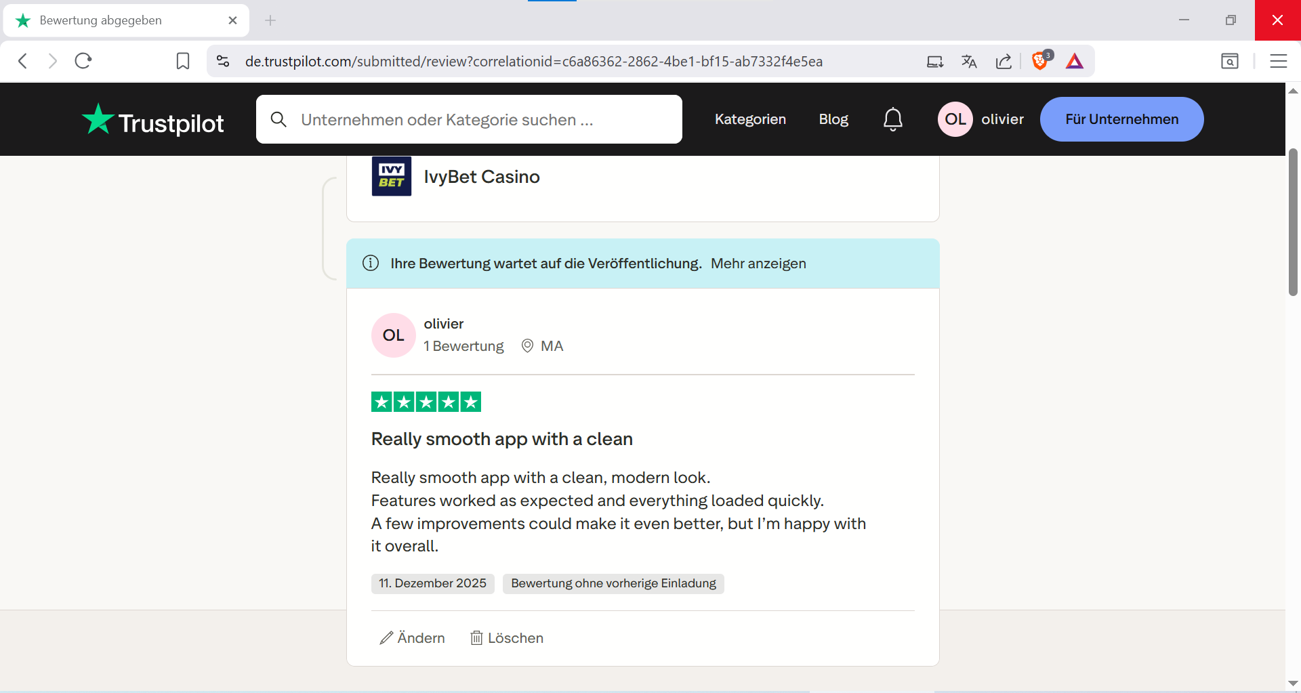Screen dimensions: 1301x693
Task: Click the browser forward arrow
Action: [x=53, y=61]
